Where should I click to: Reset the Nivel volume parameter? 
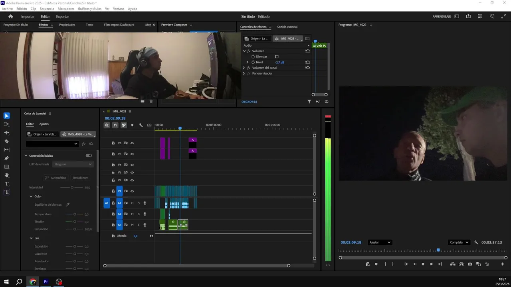[307, 62]
